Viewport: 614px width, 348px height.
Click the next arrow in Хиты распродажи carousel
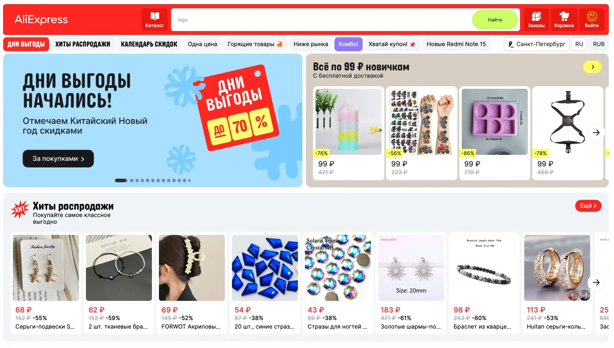click(596, 282)
